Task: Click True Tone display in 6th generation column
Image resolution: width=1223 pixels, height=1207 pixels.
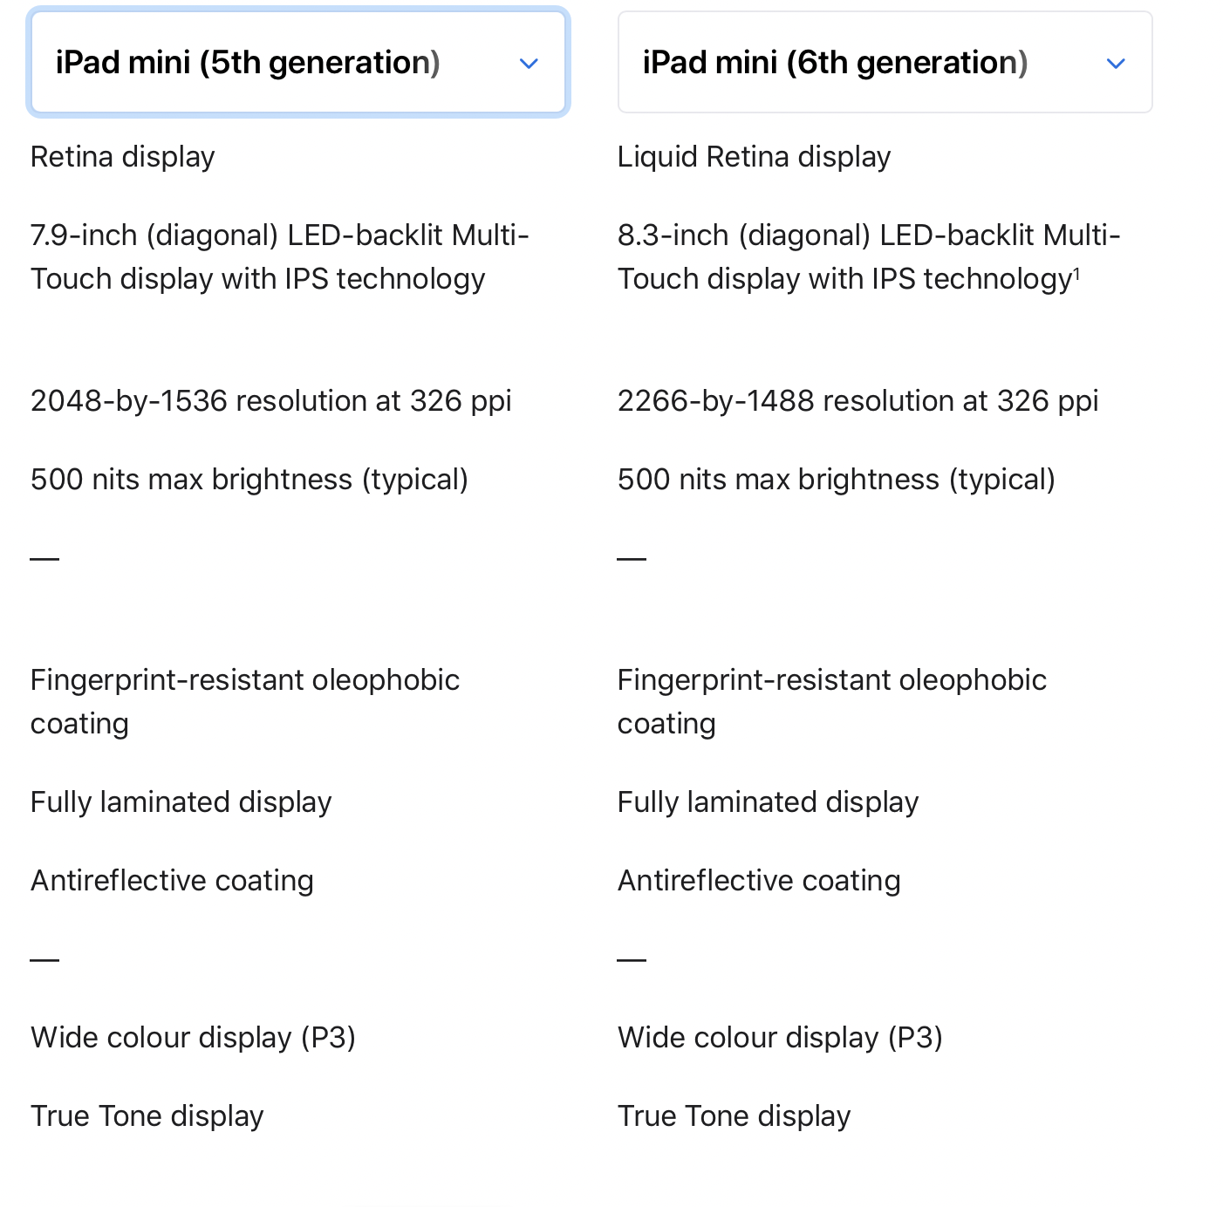Action: (734, 1116)
